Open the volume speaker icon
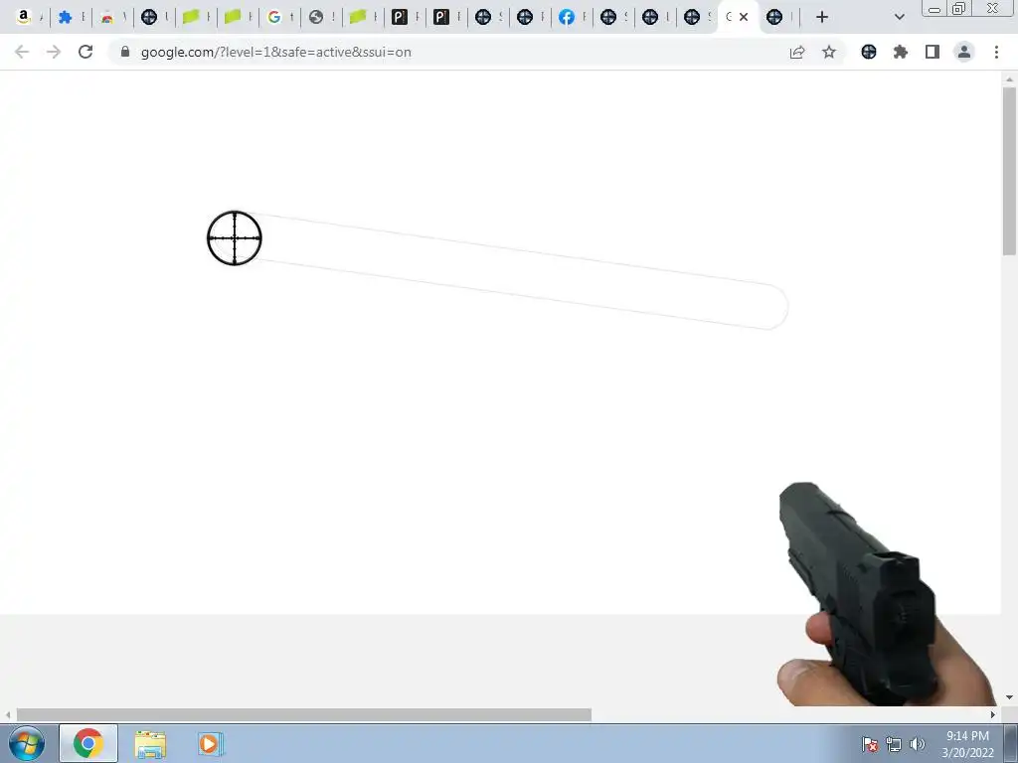 [918, 744]
